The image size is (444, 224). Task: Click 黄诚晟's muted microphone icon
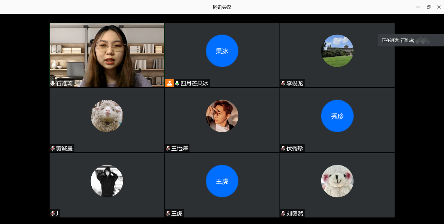(53, 148)
